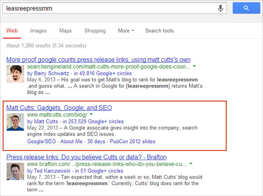
Task: Click the blue magnifier search button
Action: pyautogui.click(x=246, y=8)
